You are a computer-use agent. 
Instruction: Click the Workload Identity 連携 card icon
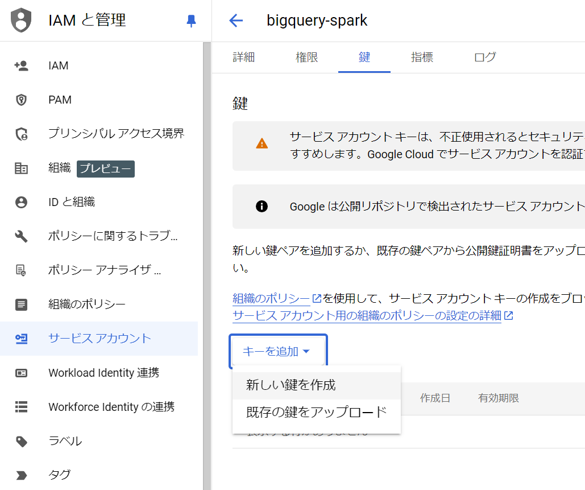(x=21, y=373)
